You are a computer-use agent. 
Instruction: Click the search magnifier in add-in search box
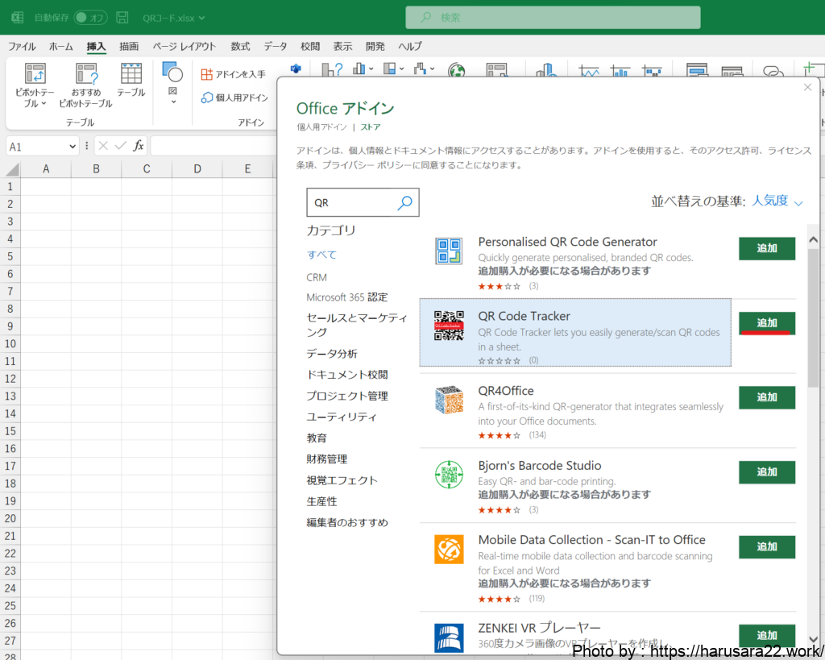[x=405, y=203]
